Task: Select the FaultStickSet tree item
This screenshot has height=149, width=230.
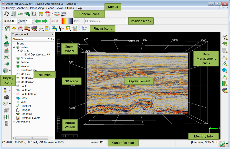Action: click(x=28, y=94)
